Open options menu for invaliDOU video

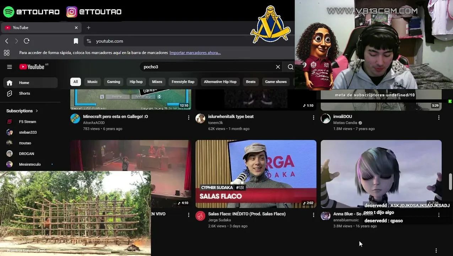pos(439,117)
